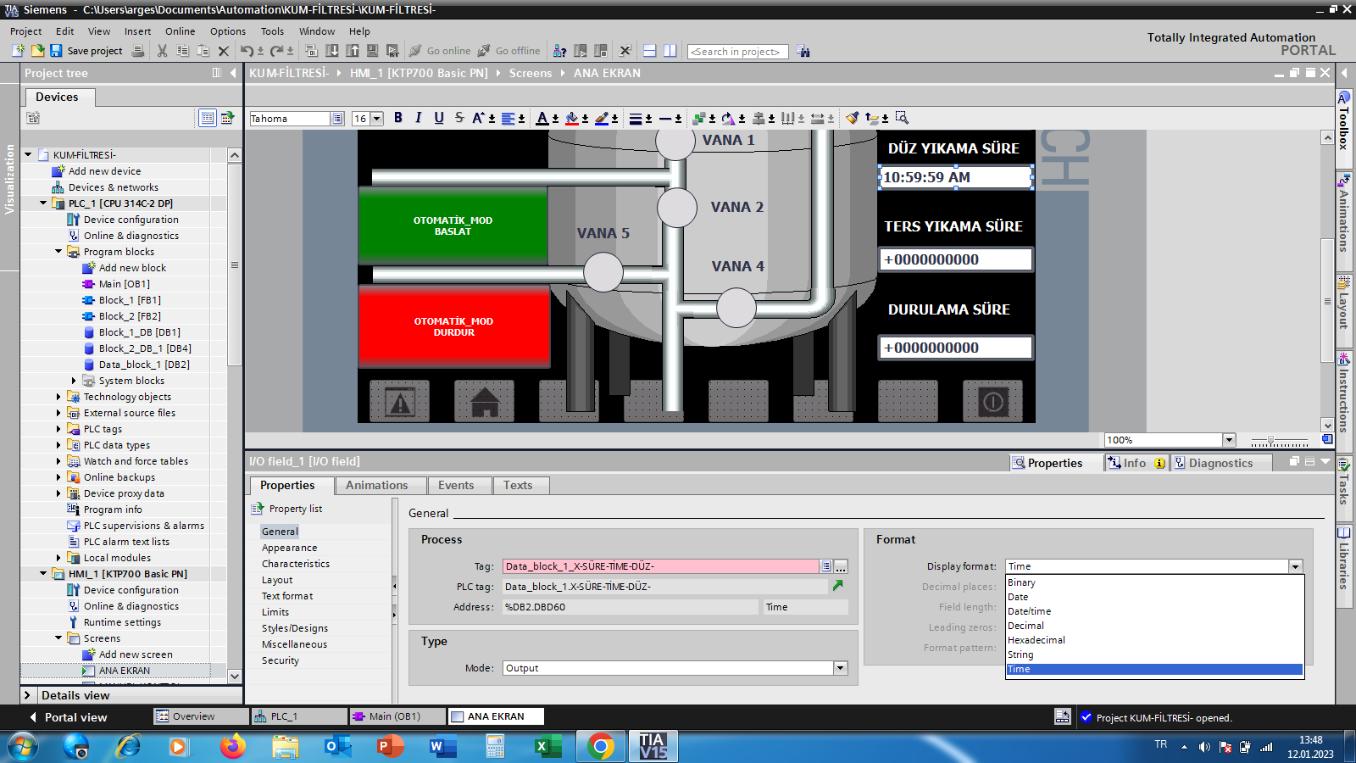Open the font size dropdown
Viewport: 1356px width, 763px height.
[x=377, y=119]
